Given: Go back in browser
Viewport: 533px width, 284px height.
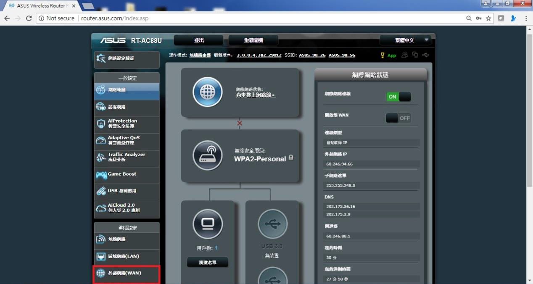Looking at the screenshot, I should click(x=7, y=18).
